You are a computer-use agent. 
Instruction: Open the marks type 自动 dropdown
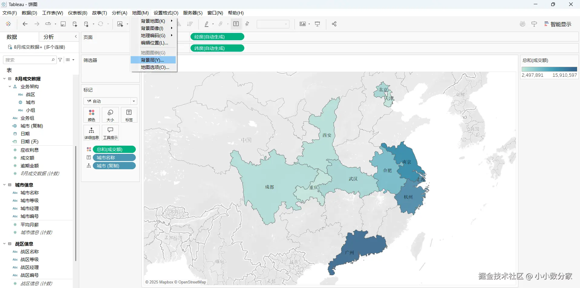click(110, 101)
